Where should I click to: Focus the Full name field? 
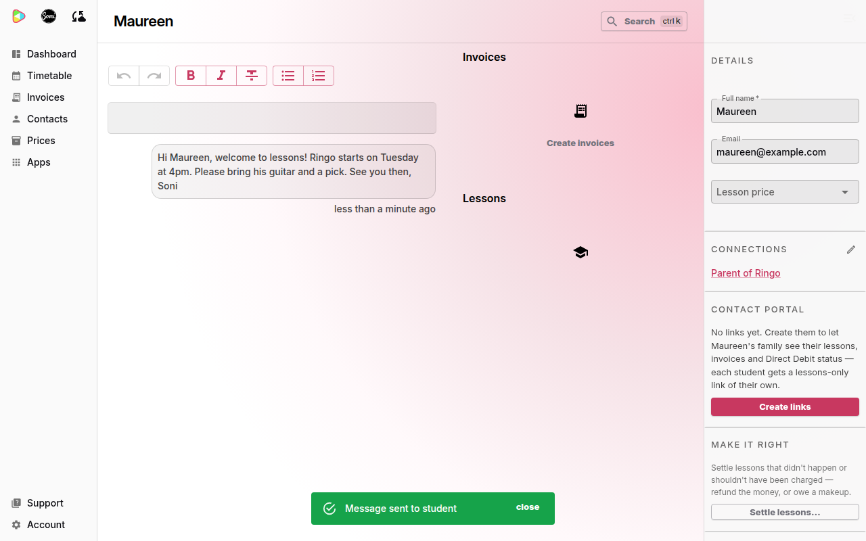(x=785, y=112)
